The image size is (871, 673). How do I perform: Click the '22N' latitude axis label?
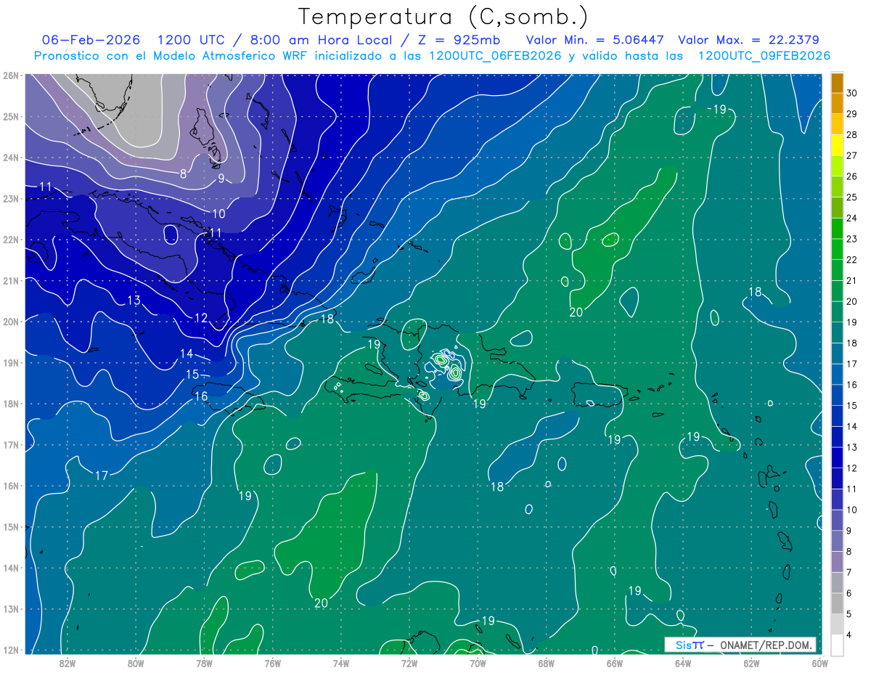pyautogui.click(x=11, y=240)
